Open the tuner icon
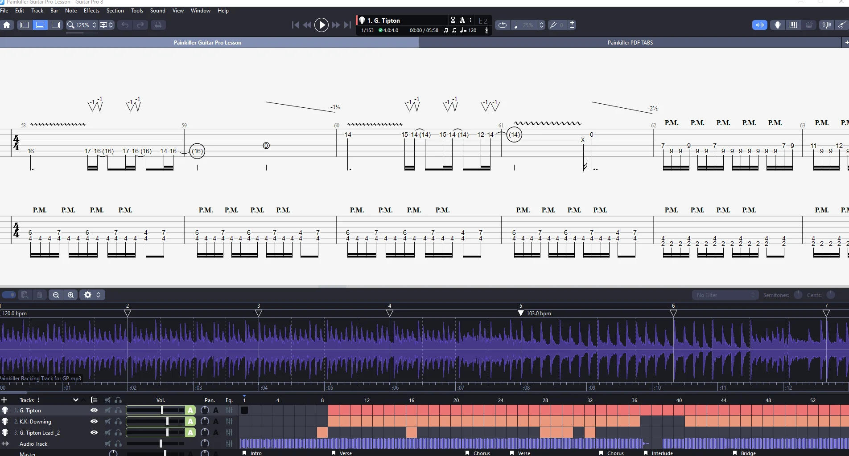849x456 pixels. pos(826,25)
